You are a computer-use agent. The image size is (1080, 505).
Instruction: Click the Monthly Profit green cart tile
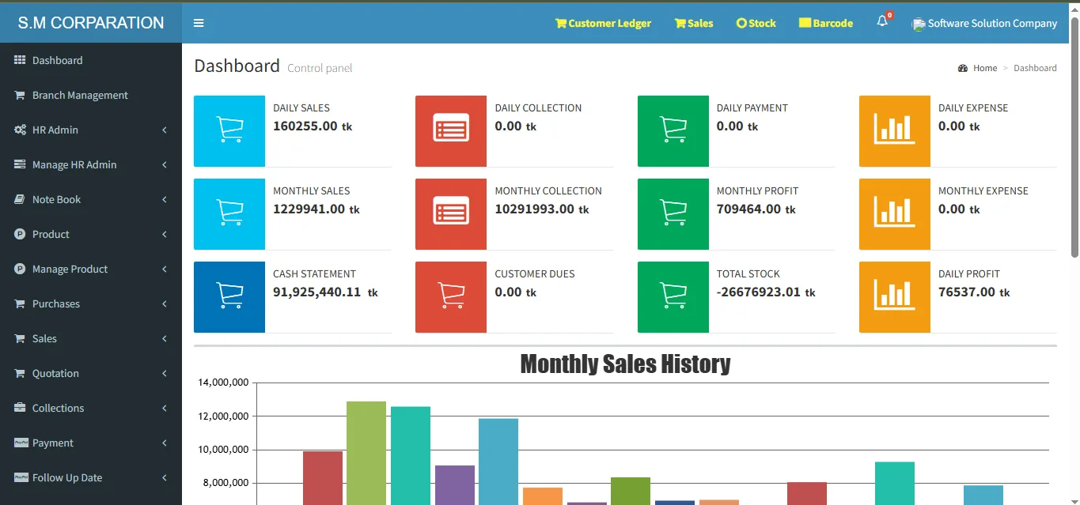(x=673, y=214)
